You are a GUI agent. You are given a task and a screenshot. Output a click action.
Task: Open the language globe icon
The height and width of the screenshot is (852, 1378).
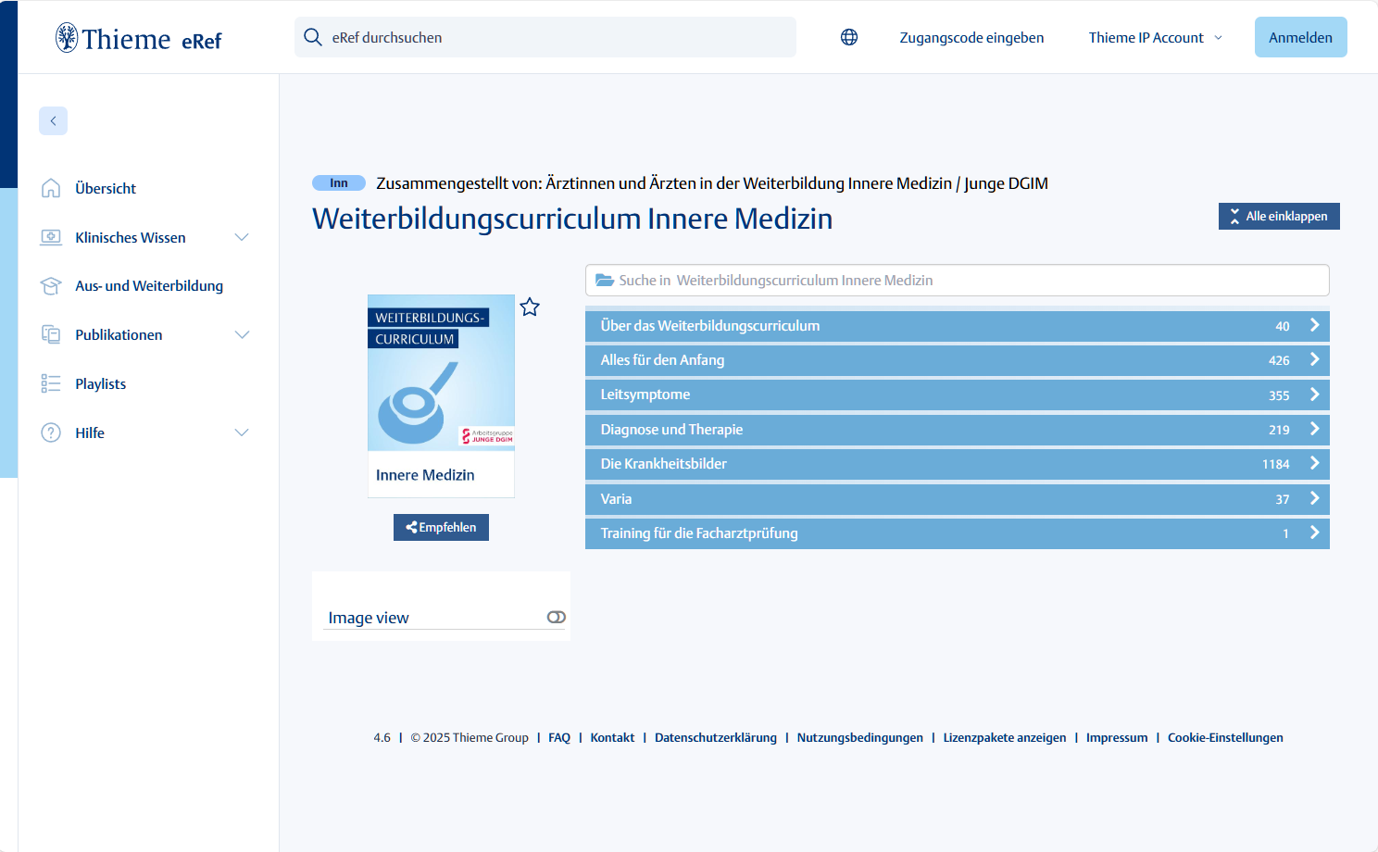coord(849,37)
